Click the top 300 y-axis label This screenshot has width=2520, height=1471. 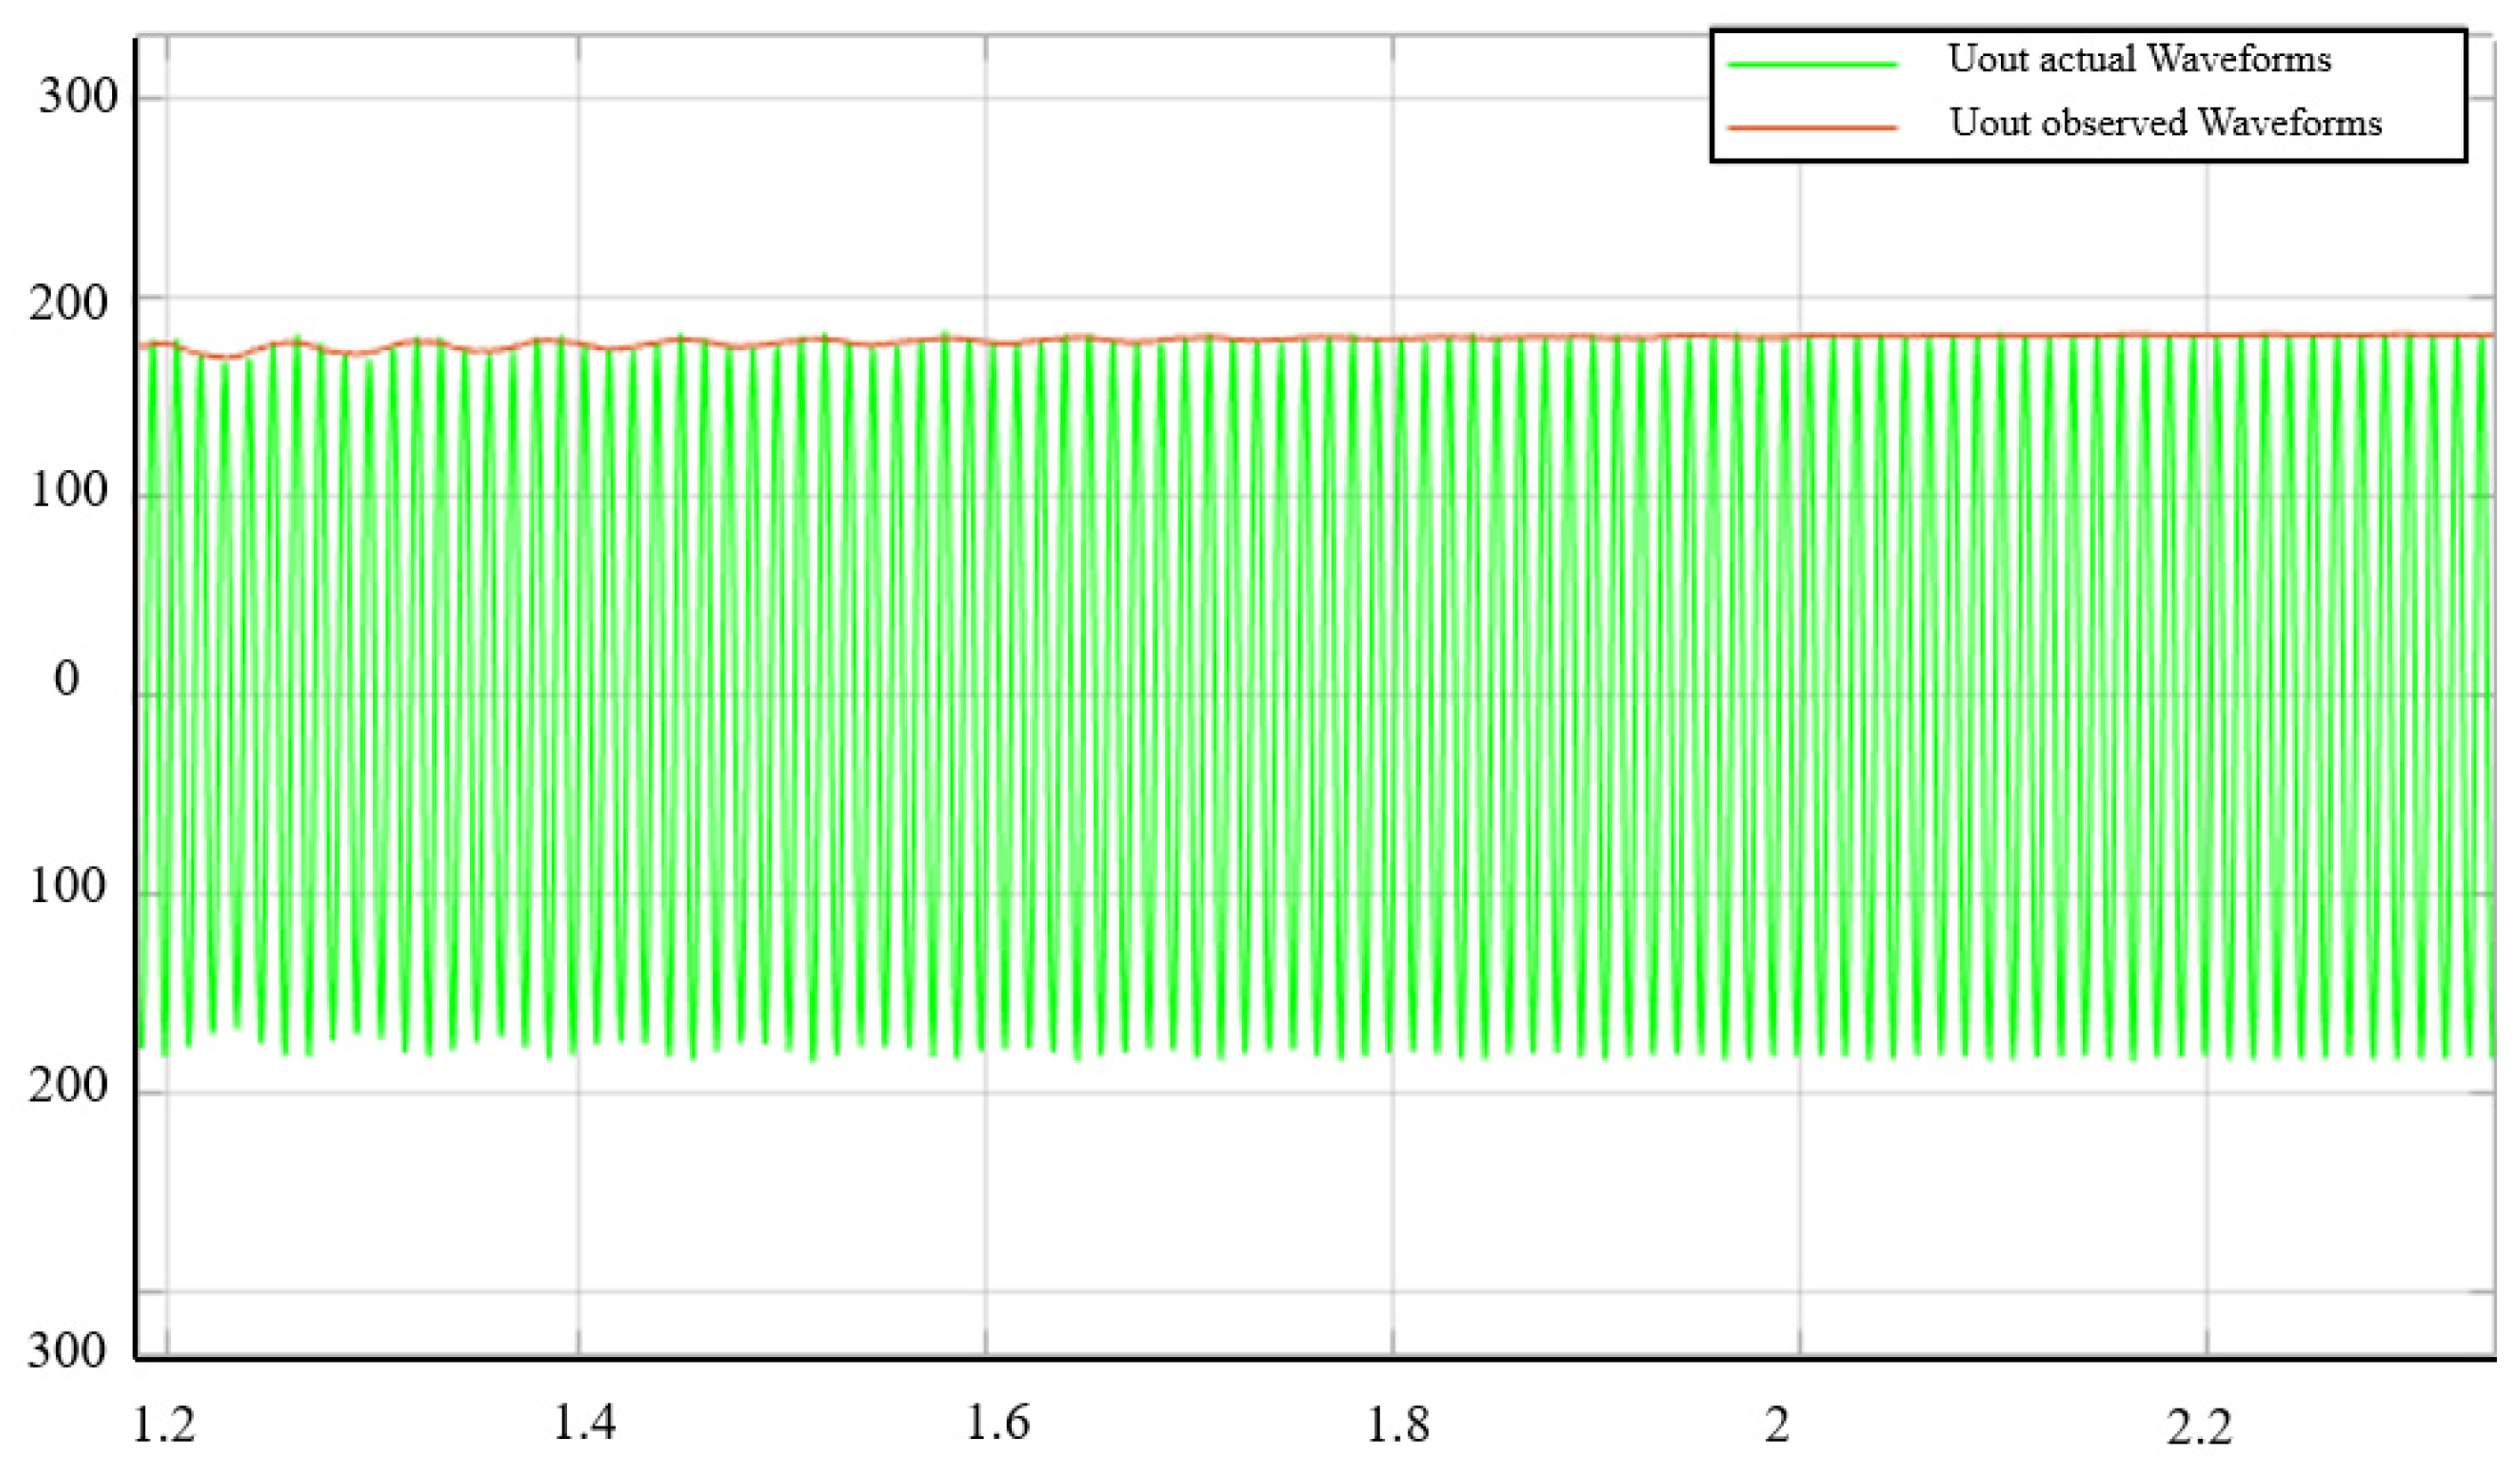point(78,97)
